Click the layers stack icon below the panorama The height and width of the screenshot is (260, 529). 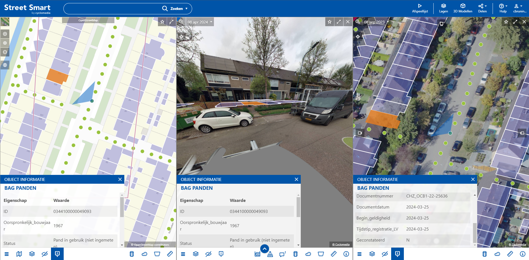point(196,254)
